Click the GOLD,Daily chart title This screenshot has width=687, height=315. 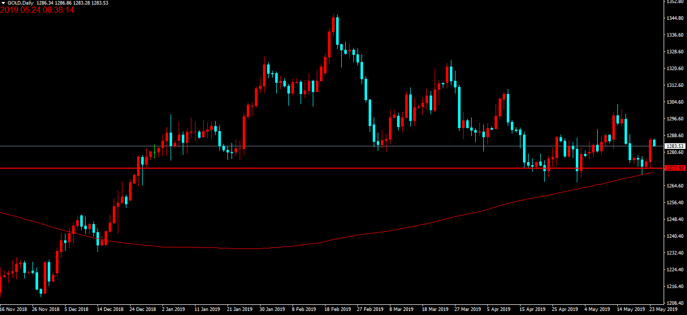(21, 3)
